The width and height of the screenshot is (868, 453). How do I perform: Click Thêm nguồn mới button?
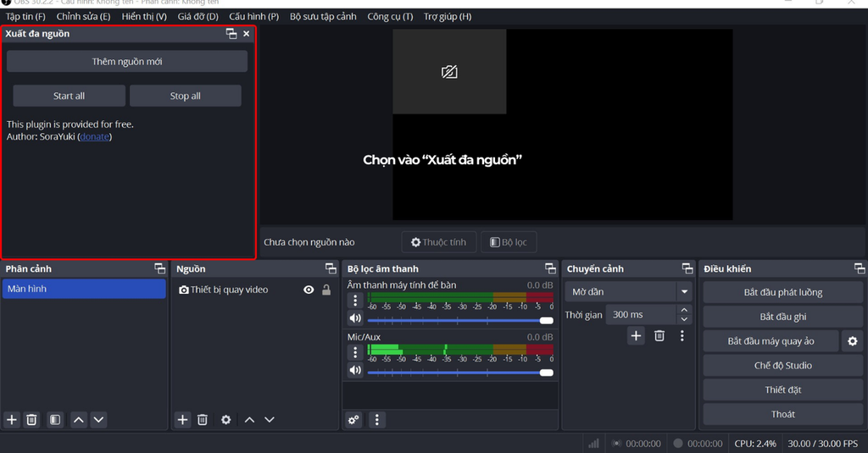127,62
